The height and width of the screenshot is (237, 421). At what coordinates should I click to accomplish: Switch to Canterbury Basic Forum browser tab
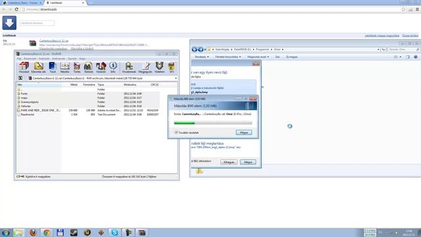[22, 3]
